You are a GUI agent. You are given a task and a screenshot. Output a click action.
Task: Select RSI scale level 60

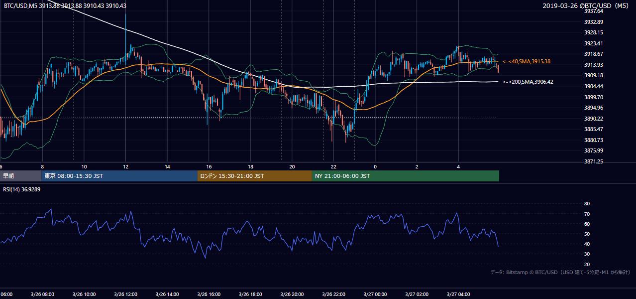[x=587, y=224]
